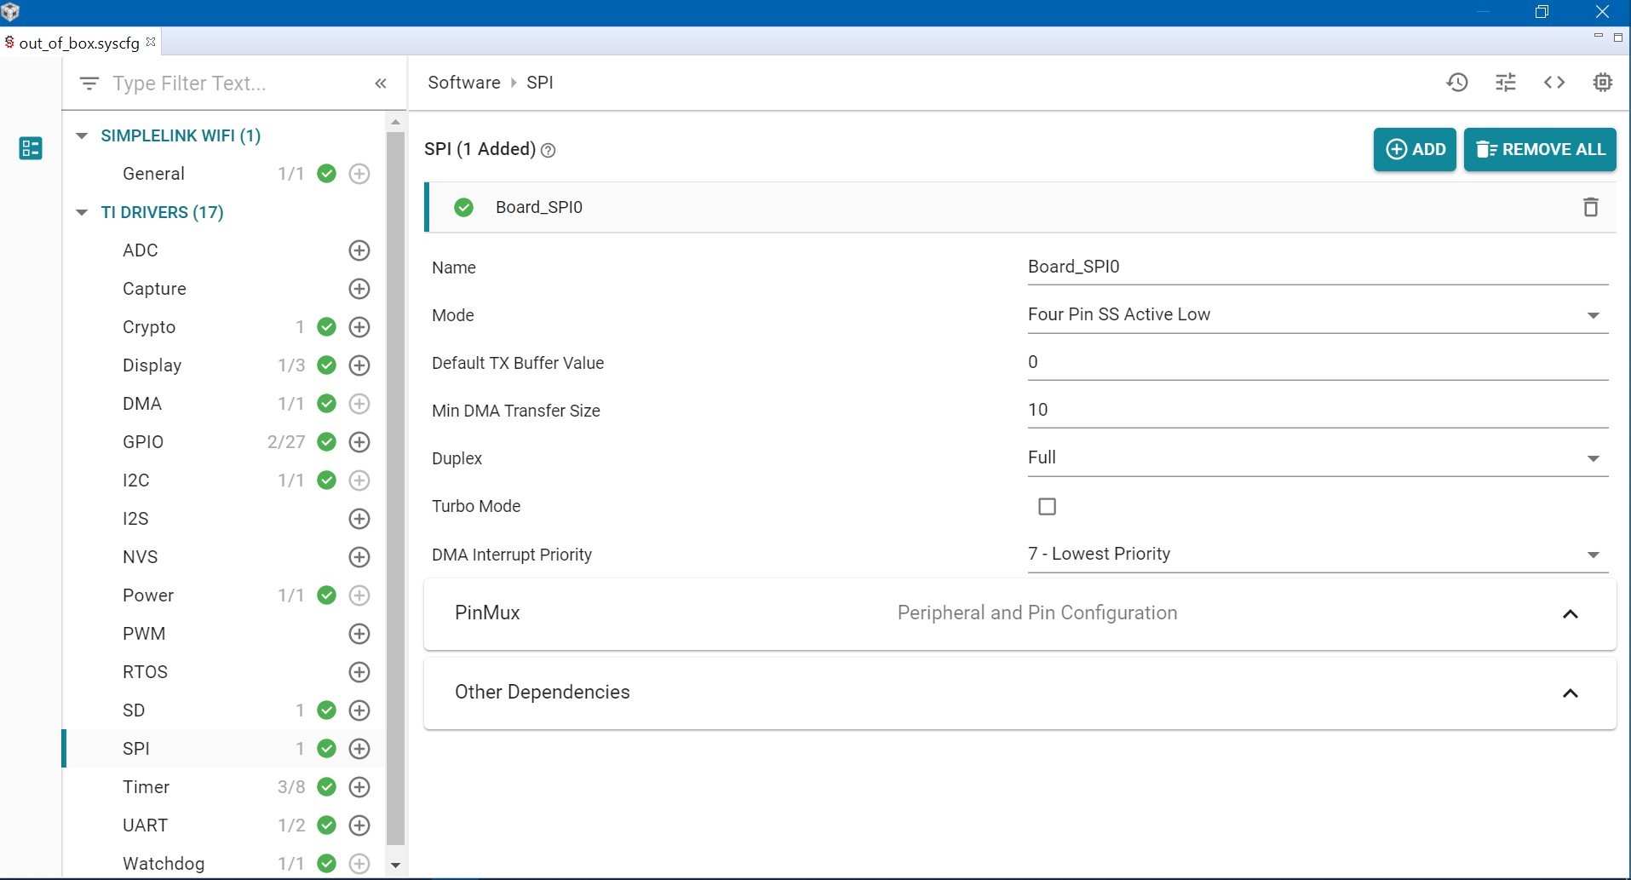Open the device chip view icon
The image size is (1631, 880).
click(1603, 83)
